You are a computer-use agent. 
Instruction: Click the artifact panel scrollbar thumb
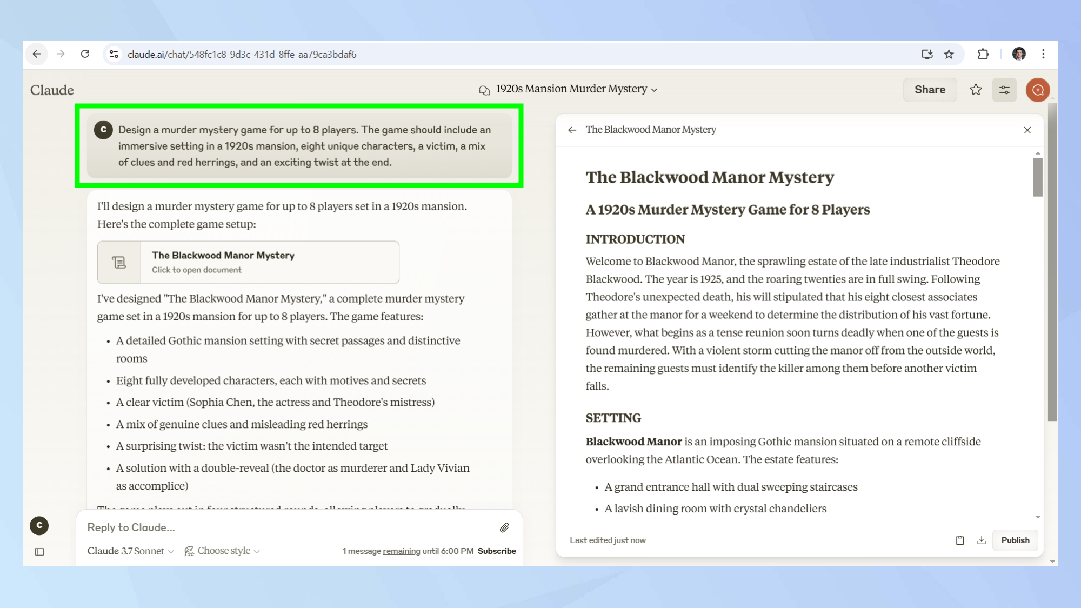(x=1037, y=177)
